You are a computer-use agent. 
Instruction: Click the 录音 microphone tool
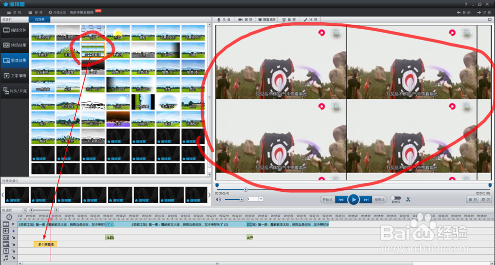coord(224,20)
